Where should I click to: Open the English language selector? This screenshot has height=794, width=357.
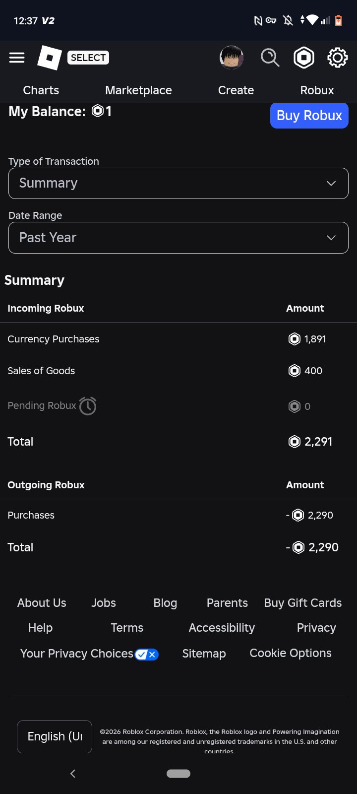pos(55,736)
